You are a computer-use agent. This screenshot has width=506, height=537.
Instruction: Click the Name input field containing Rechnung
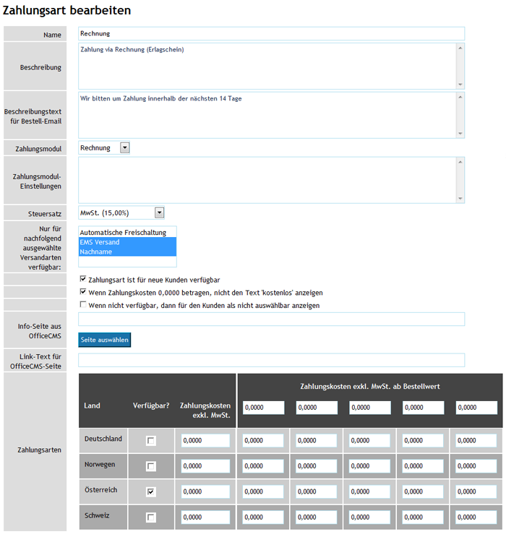[271, 33]
